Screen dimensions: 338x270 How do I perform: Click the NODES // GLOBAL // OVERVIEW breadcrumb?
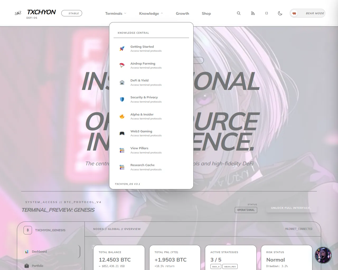click(x=117, y=229)
